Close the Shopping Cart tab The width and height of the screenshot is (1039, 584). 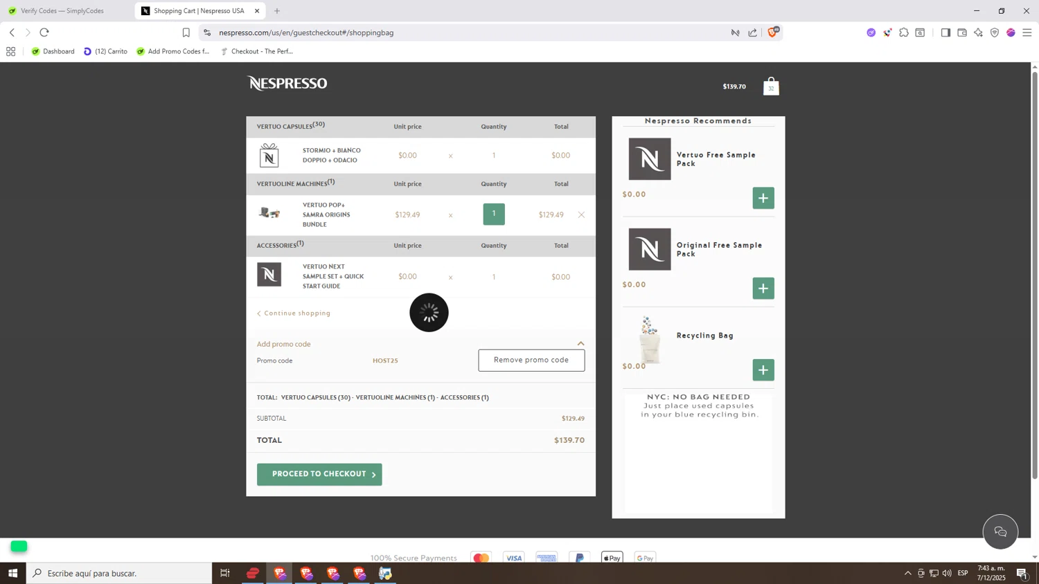click(257, 11)
